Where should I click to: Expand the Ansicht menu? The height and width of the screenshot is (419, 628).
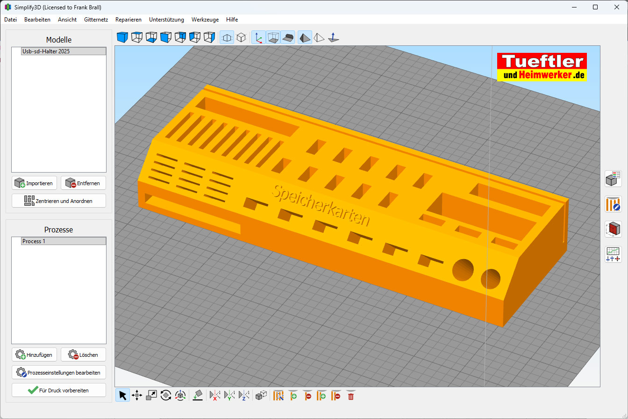pos(67,20)
